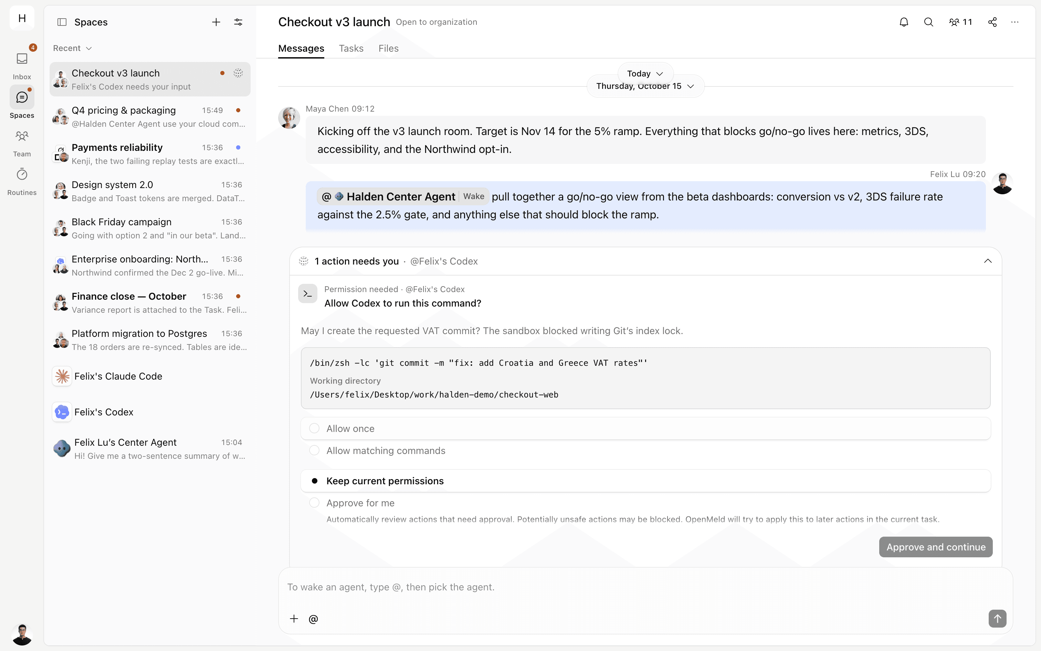Click the agent activity icon on Checkout v3 launch
Viewport: 1041px width, 651px height.
click(238, 73)
